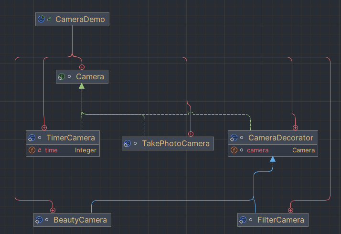Click the CameraDemo runnable class icon

(42, 19)
